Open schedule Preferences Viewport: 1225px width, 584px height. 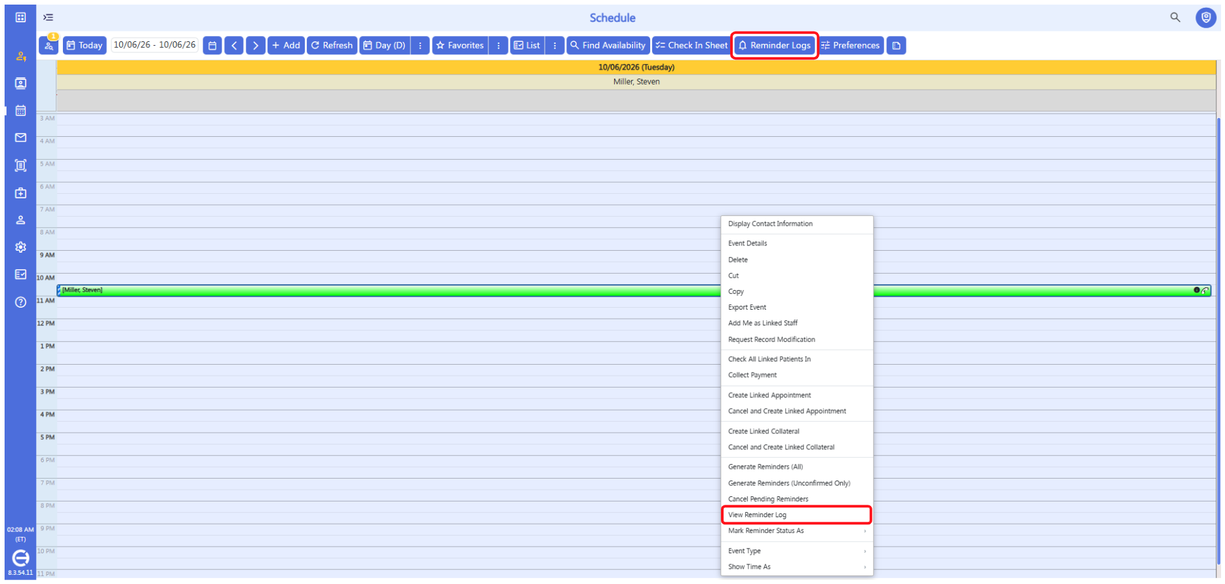click(851, 45)
